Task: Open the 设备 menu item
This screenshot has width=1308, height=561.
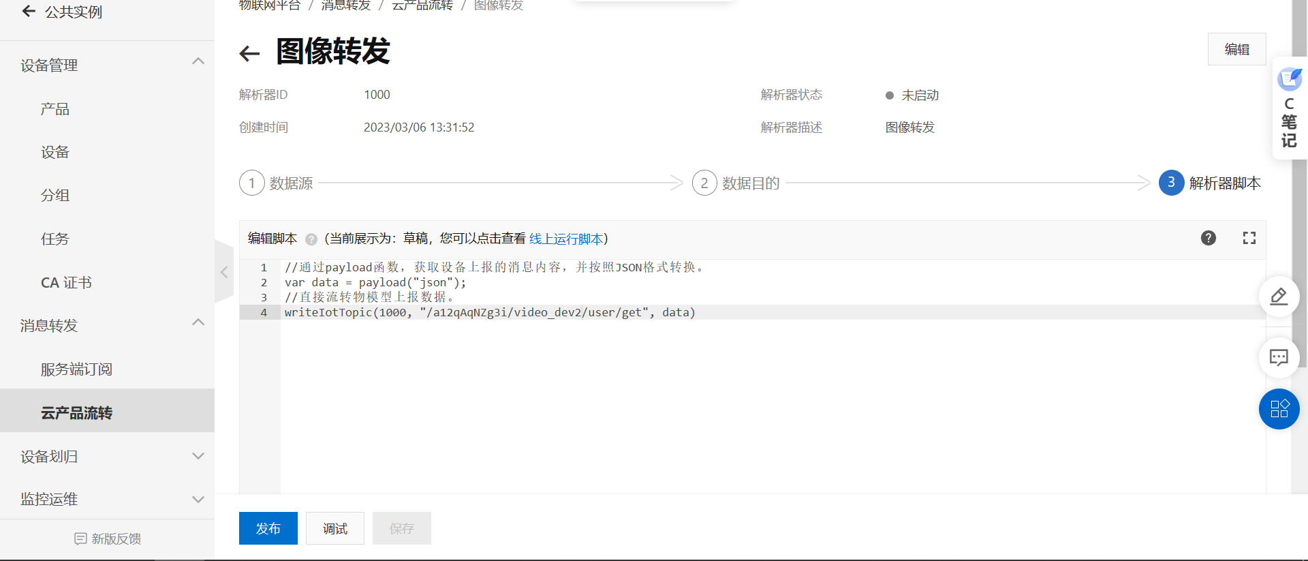Action: pyautogui.click(x=55, y=152)
